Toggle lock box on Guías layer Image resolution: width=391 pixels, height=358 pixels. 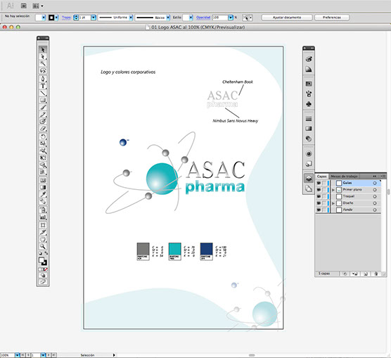click(x=324, y=183)
